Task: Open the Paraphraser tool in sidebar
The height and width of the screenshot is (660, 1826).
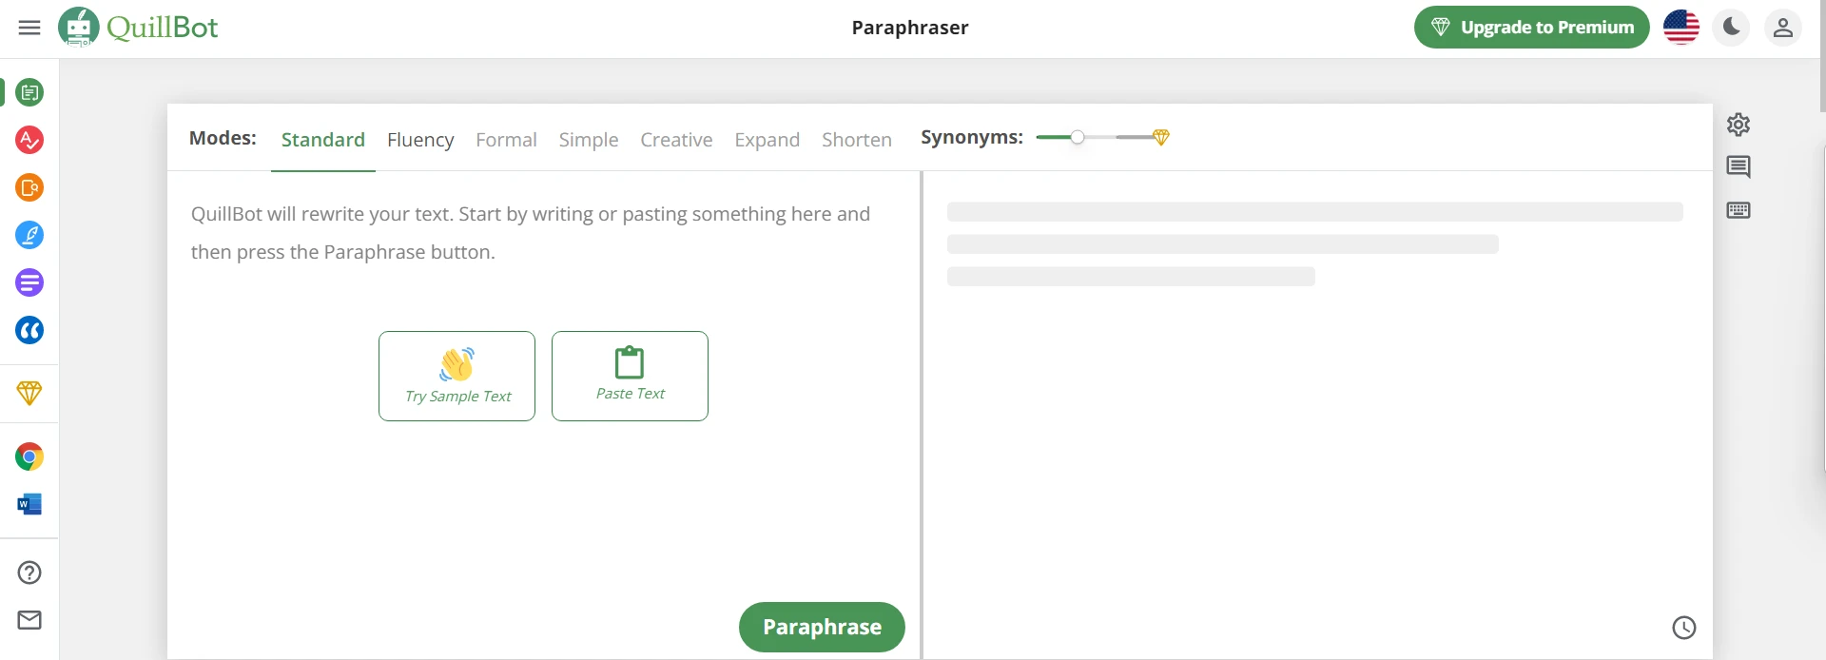Action: (x=29, y=92)
